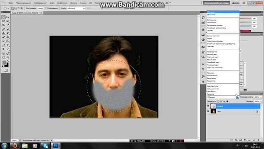The width and height of the screenshot is (264, 149).
Task: Select the Path Selection tool
Action: point(4,49)
